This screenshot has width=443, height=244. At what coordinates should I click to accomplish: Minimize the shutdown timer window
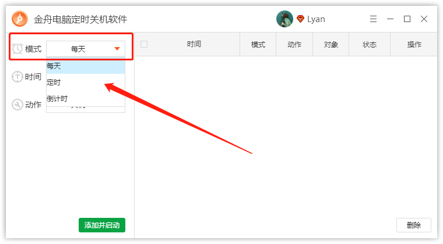tap(390, 19)
